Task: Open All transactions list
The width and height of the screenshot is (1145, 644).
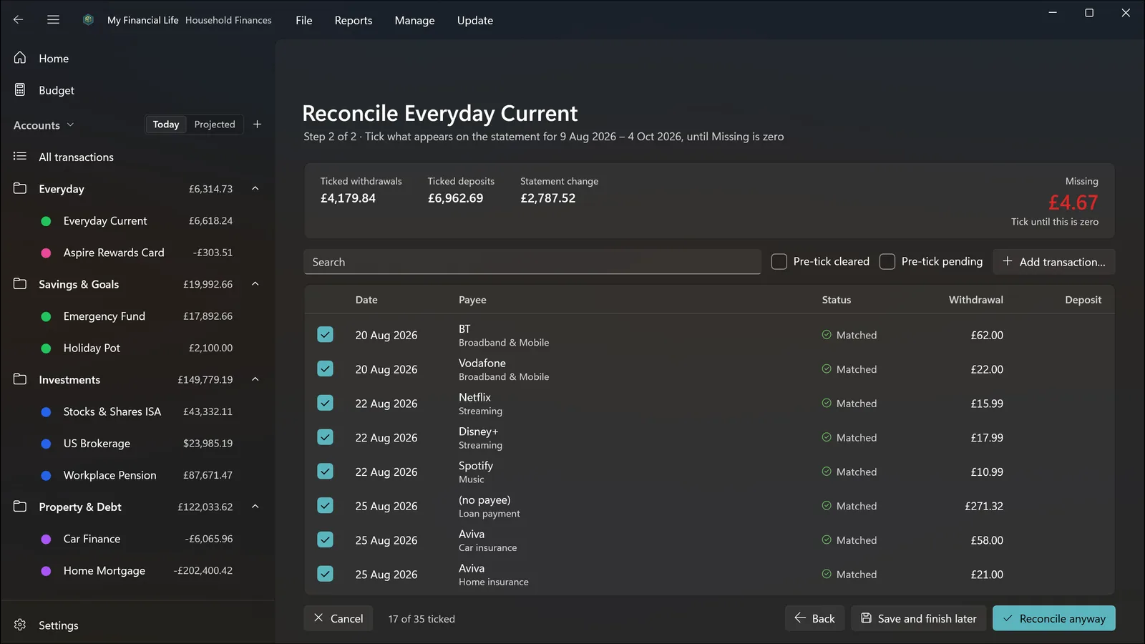Action: pyautogui.click(x=76, y=157)
